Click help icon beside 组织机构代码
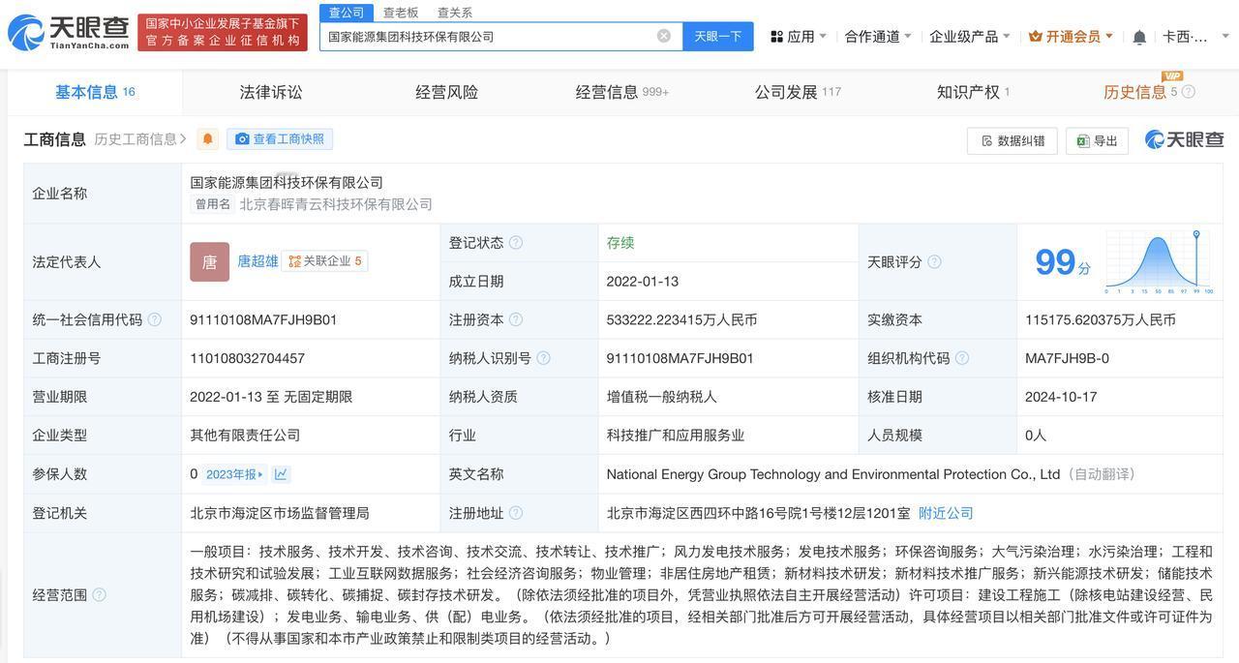The image size is (1239, 663). pyautogui.click(x=961, y=358)
